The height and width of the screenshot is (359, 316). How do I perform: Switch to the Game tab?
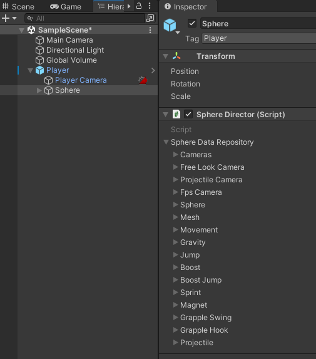(x=66, y=7)
